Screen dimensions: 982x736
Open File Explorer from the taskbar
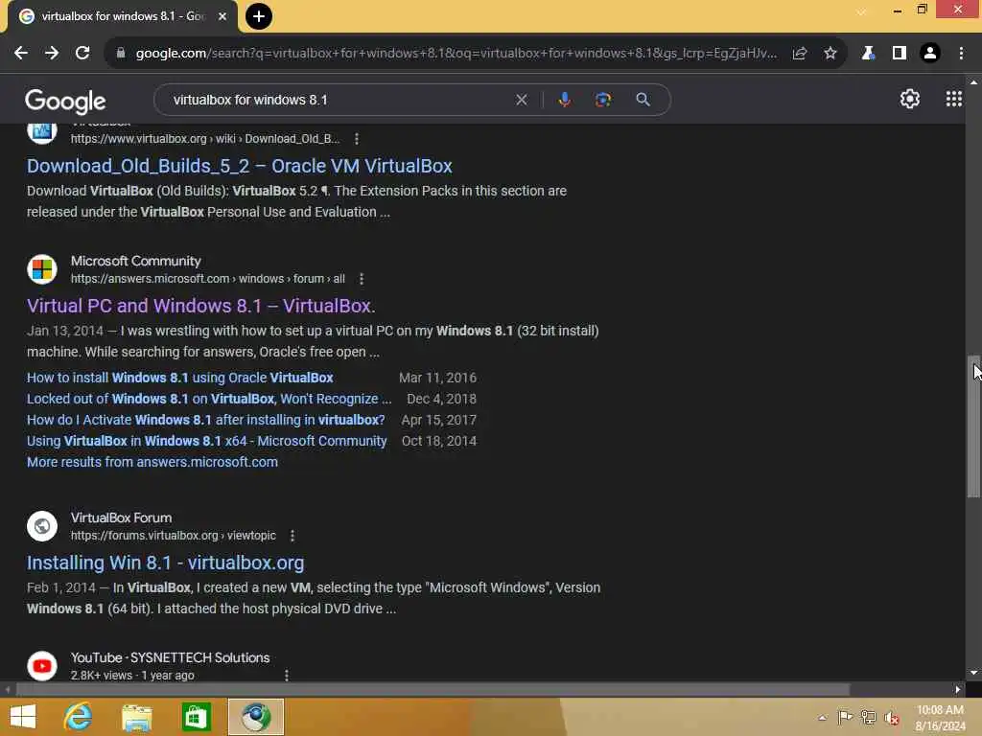click(x=136, y=717)
